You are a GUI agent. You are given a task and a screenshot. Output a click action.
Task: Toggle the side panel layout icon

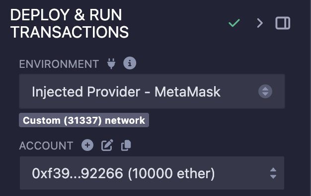[x=283, y=23]
